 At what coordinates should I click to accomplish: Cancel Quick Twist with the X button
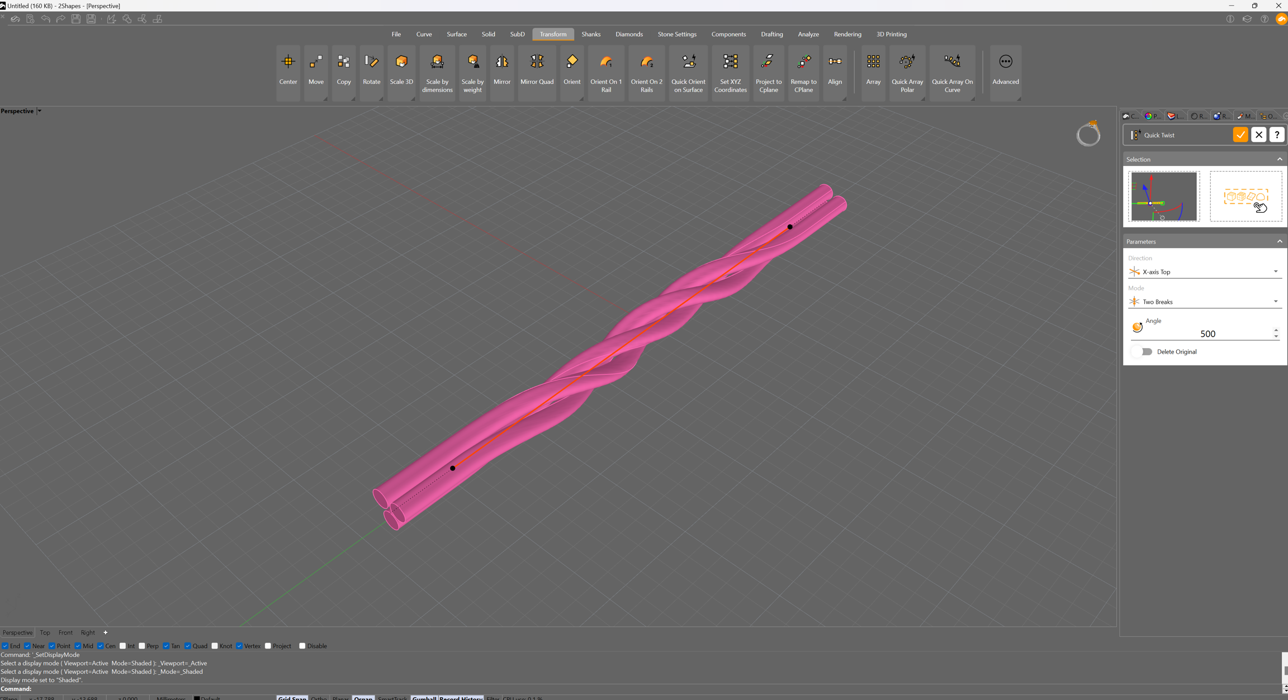1258,135
